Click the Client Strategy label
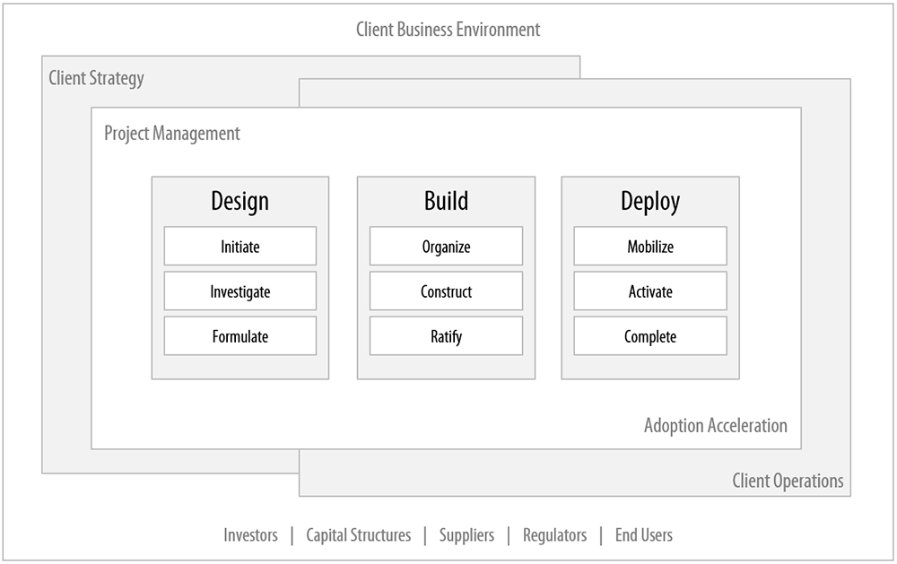The image size is (897, 564). point(96,79)
